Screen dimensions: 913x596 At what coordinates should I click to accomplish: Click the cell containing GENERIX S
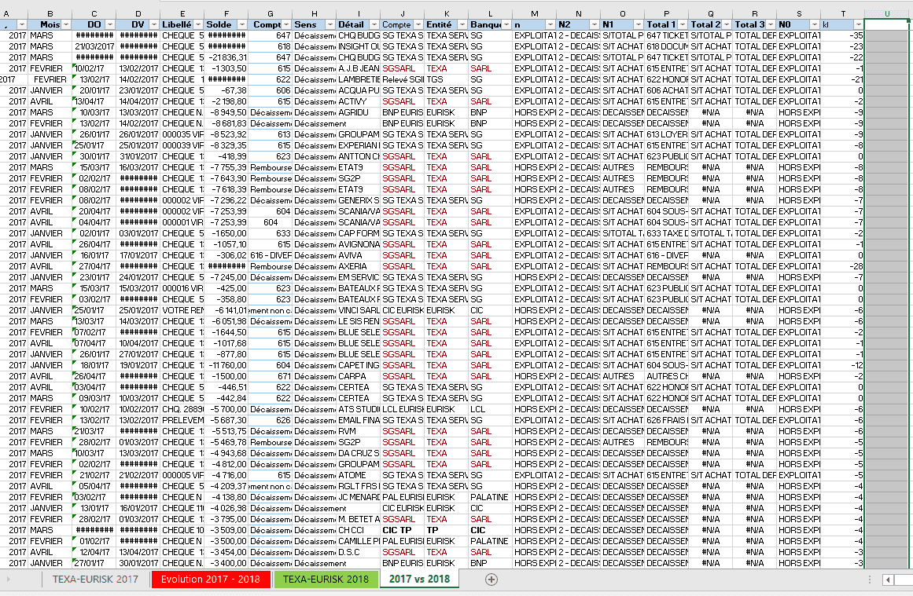pyautogui.click(x=358, y=200)
